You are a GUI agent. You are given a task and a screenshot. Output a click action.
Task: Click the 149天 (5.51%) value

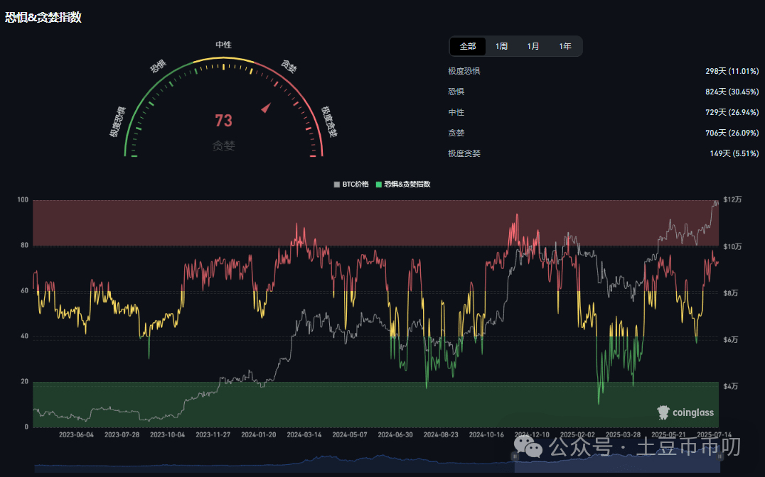pos(734,153)
